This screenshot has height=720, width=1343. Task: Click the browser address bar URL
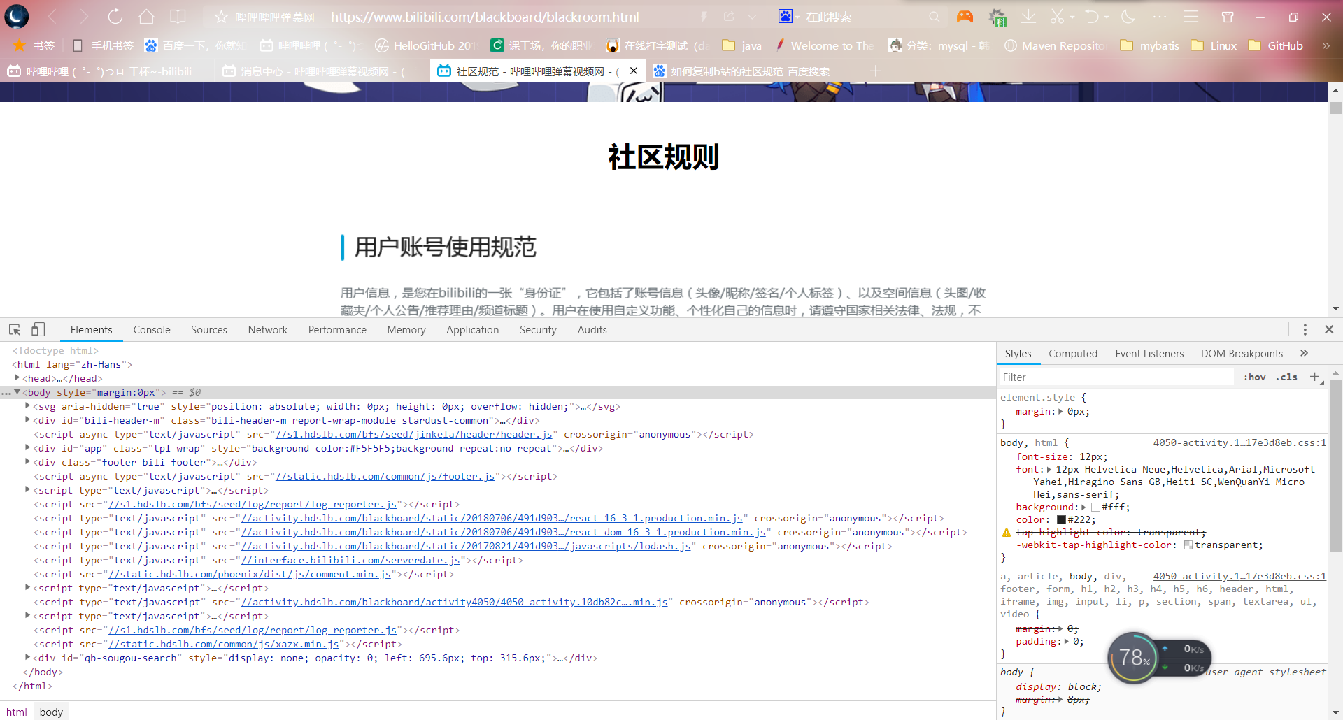point(485,17)
